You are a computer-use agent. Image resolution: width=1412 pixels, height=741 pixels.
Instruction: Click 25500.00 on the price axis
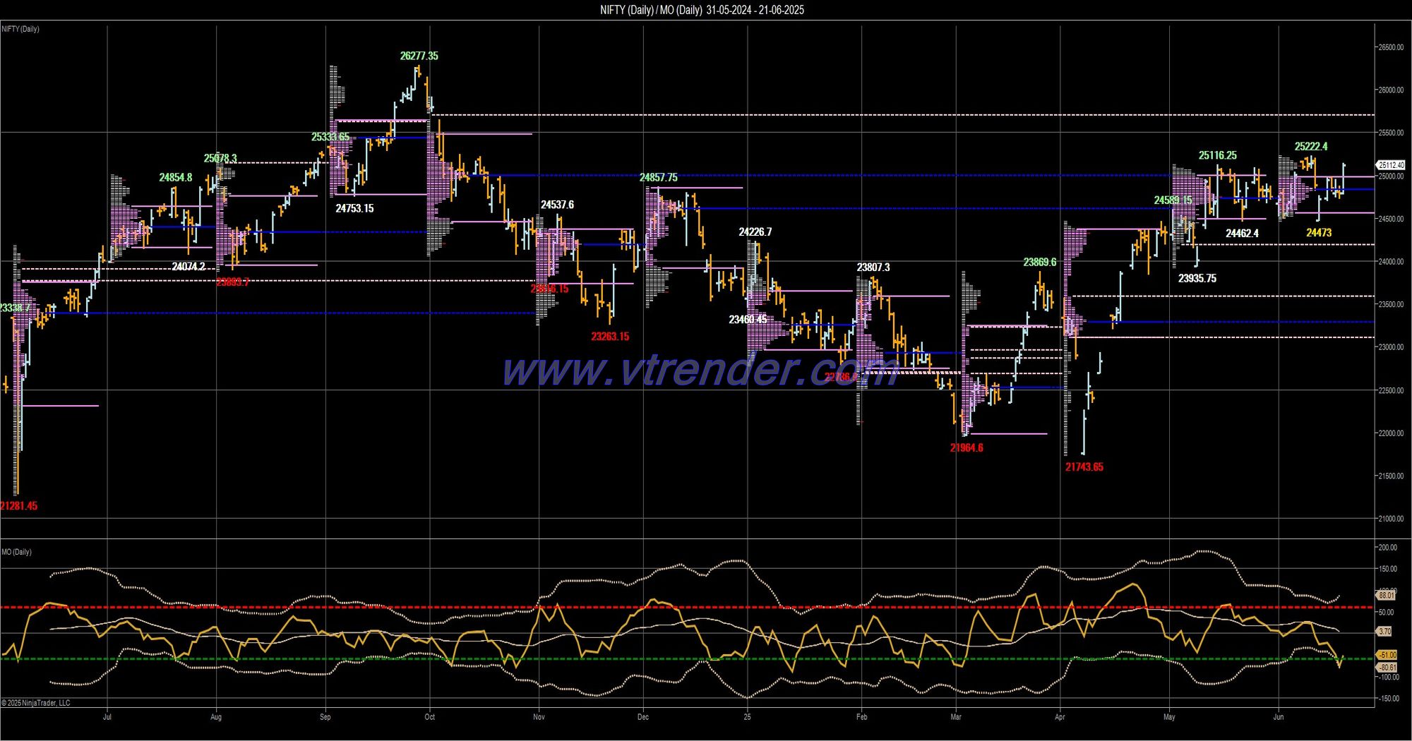(x=1391, y=133)
